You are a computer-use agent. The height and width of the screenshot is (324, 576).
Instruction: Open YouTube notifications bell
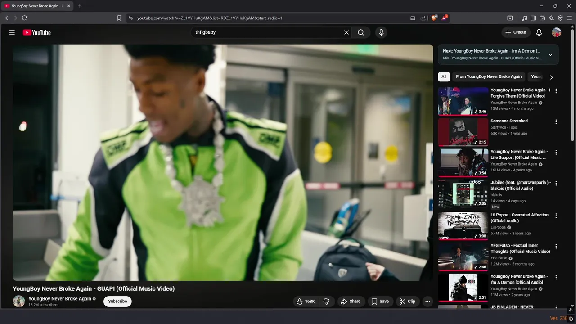coord(539,32)
